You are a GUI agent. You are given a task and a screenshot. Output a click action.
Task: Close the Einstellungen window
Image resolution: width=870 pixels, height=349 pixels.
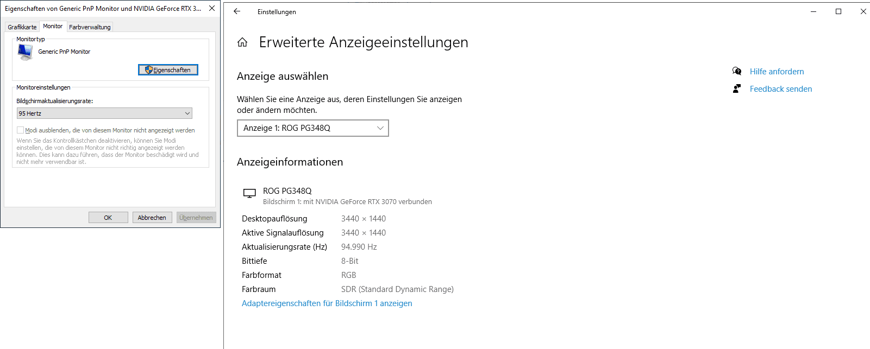(863, 11)
